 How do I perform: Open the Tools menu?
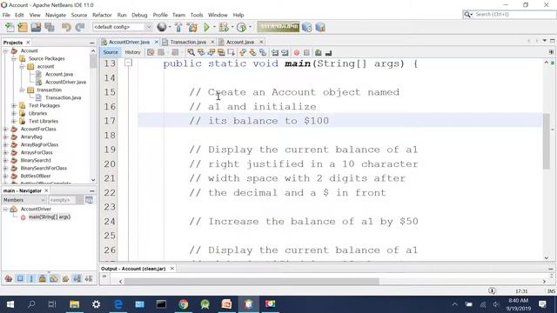point(197,15)
